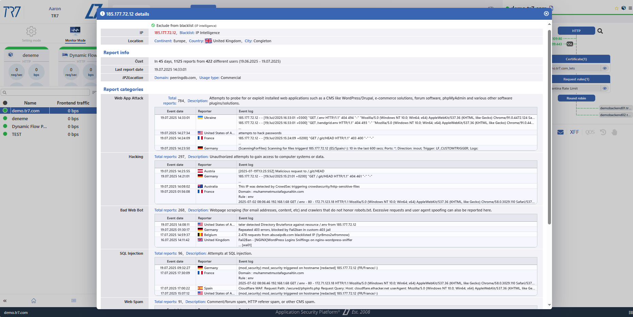The height and width of the screenshot is (317, 633).
Task: Click the envelope mail icon
Action: click(560, 132)
